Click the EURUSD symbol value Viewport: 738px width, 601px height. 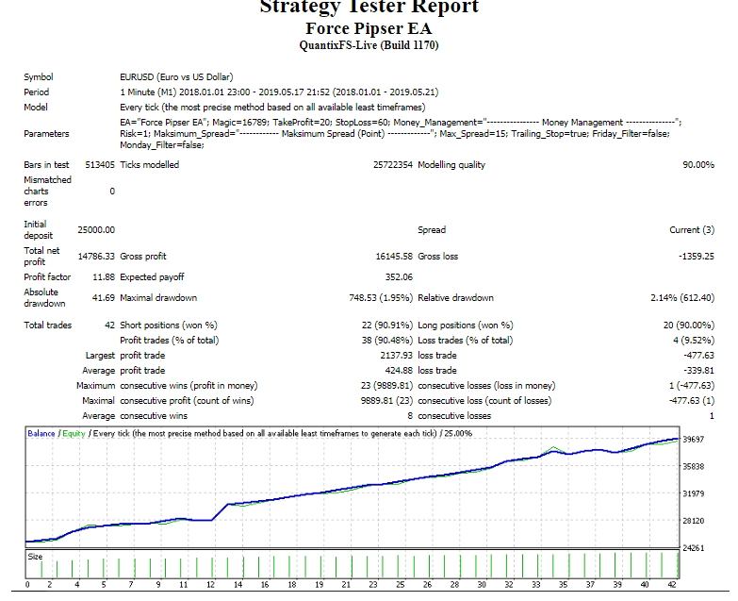176,77
